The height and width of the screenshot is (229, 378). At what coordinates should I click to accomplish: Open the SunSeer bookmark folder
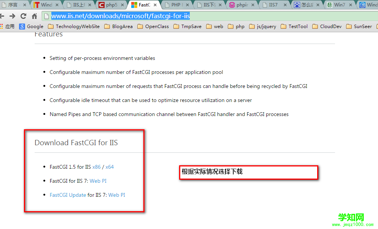click(359, 27)
